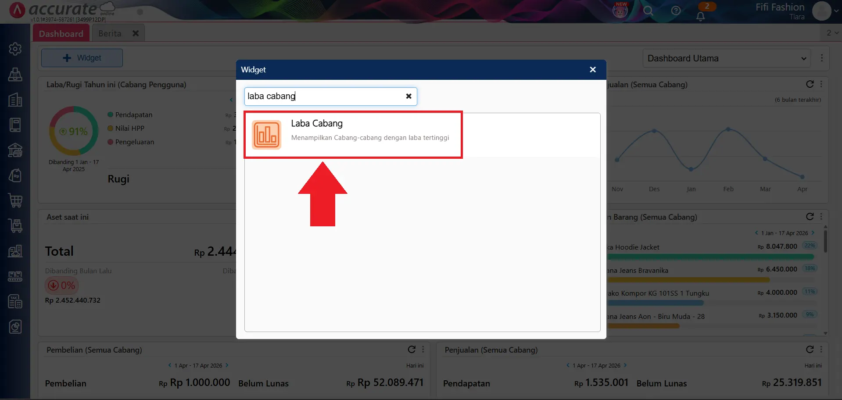This screenshot has width=842, height=400.
Task: Go to previous period in Pembelian widget
Action: click(x=170, y=365)
